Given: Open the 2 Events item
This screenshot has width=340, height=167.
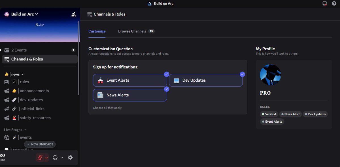Looking at the screenshot, I should [40, 50].
